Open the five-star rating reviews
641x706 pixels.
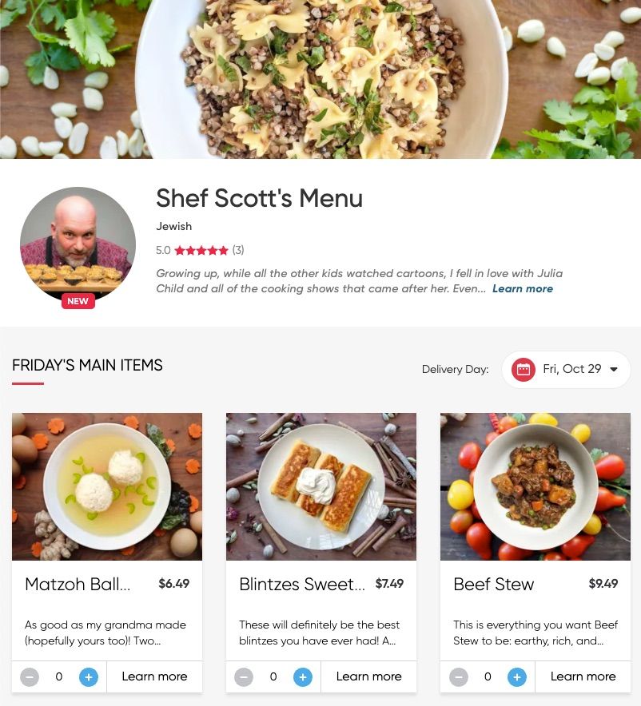tap(201, 250)
